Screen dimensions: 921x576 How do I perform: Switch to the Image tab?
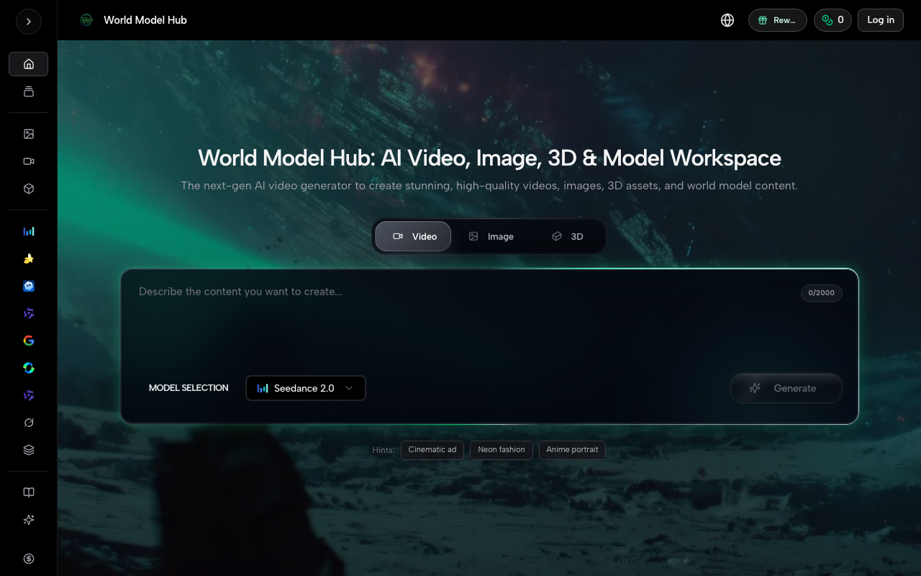(x=490, y=236)
